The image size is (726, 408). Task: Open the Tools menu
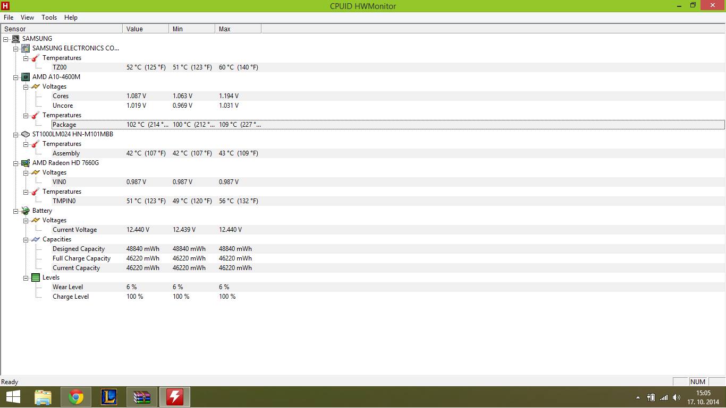click(x=49, y=18)
